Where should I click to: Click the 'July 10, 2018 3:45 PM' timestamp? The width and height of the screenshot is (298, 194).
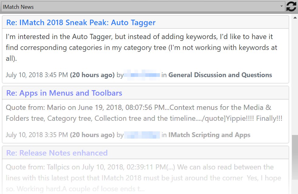tap(37, 75)
